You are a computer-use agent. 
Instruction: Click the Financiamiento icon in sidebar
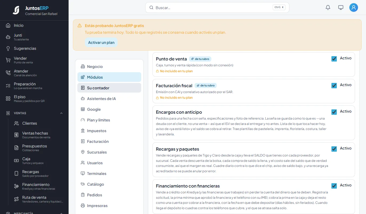pyautogui.click(x=16, y=186)
